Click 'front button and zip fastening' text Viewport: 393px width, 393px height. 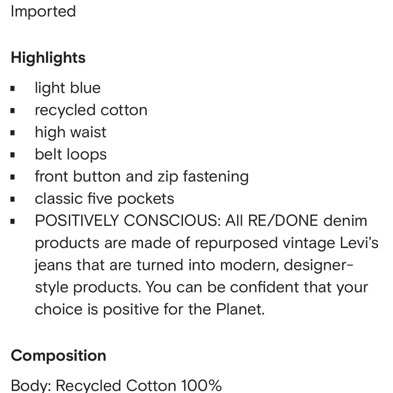coord(141,176)
